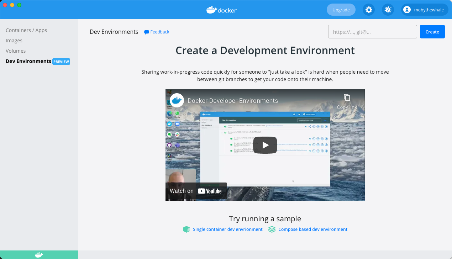The height and width of the screenshot is (259, 452).
Task: Click the whale icon in bottom status bar
Action: 39,254
